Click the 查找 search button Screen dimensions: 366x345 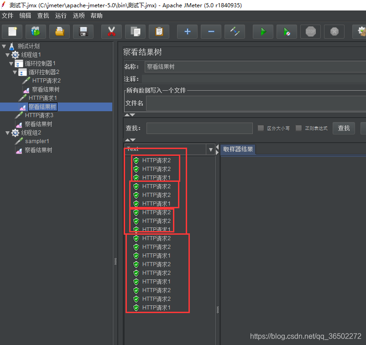click(344, 128)
